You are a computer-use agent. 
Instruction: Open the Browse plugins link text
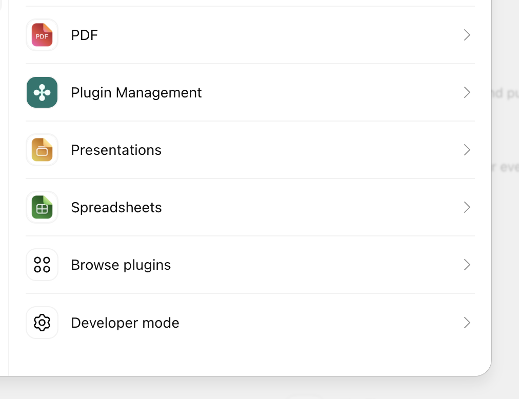coord(121,265)
